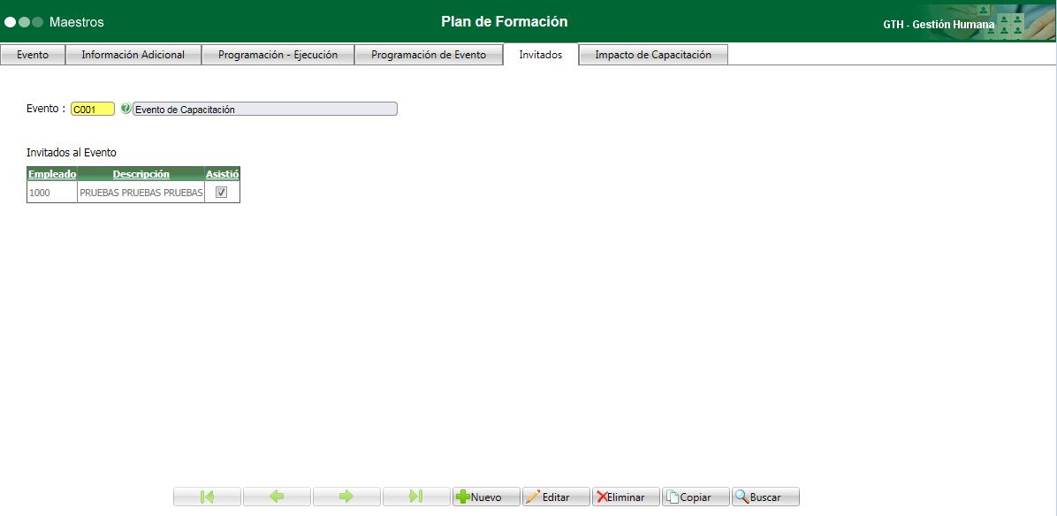Screen dimensions: 1057x516
Task: Click the Invitados al Evento label
Action: click(72, 153)
